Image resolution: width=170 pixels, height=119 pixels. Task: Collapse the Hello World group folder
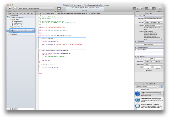[9, 19]
